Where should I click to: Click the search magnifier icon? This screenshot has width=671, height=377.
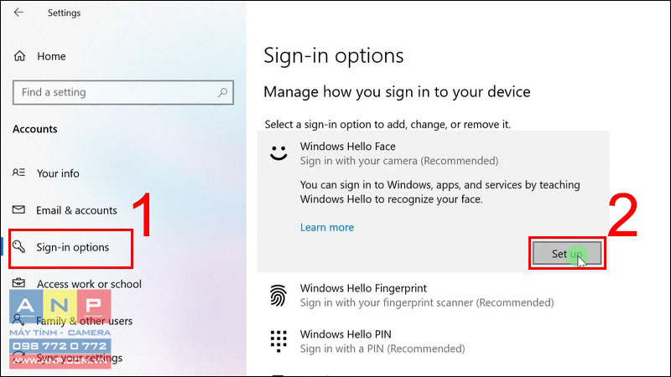222,92
